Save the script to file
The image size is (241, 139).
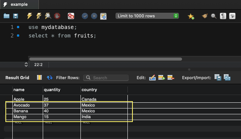point(15,16)
